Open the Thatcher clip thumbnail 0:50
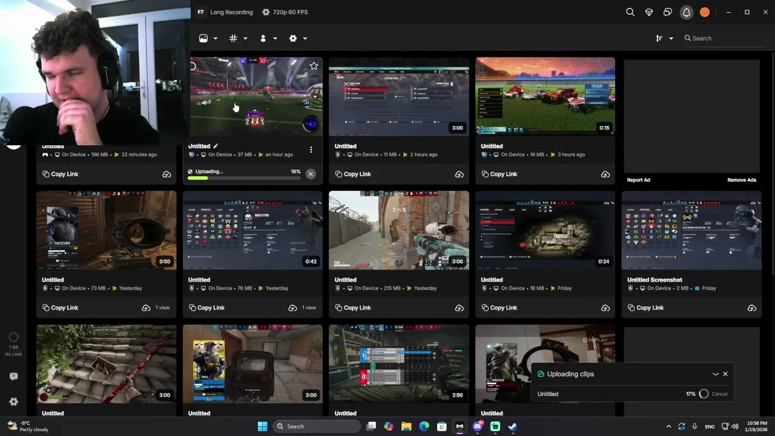The height and width of the screenshot is (436, 775). (x=107, y=230)
